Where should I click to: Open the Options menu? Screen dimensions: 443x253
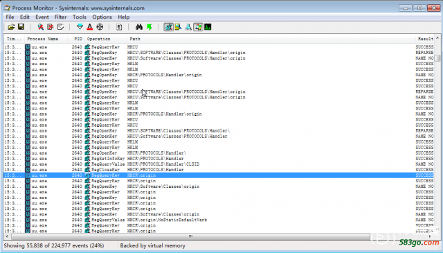[x=102, y=17]
